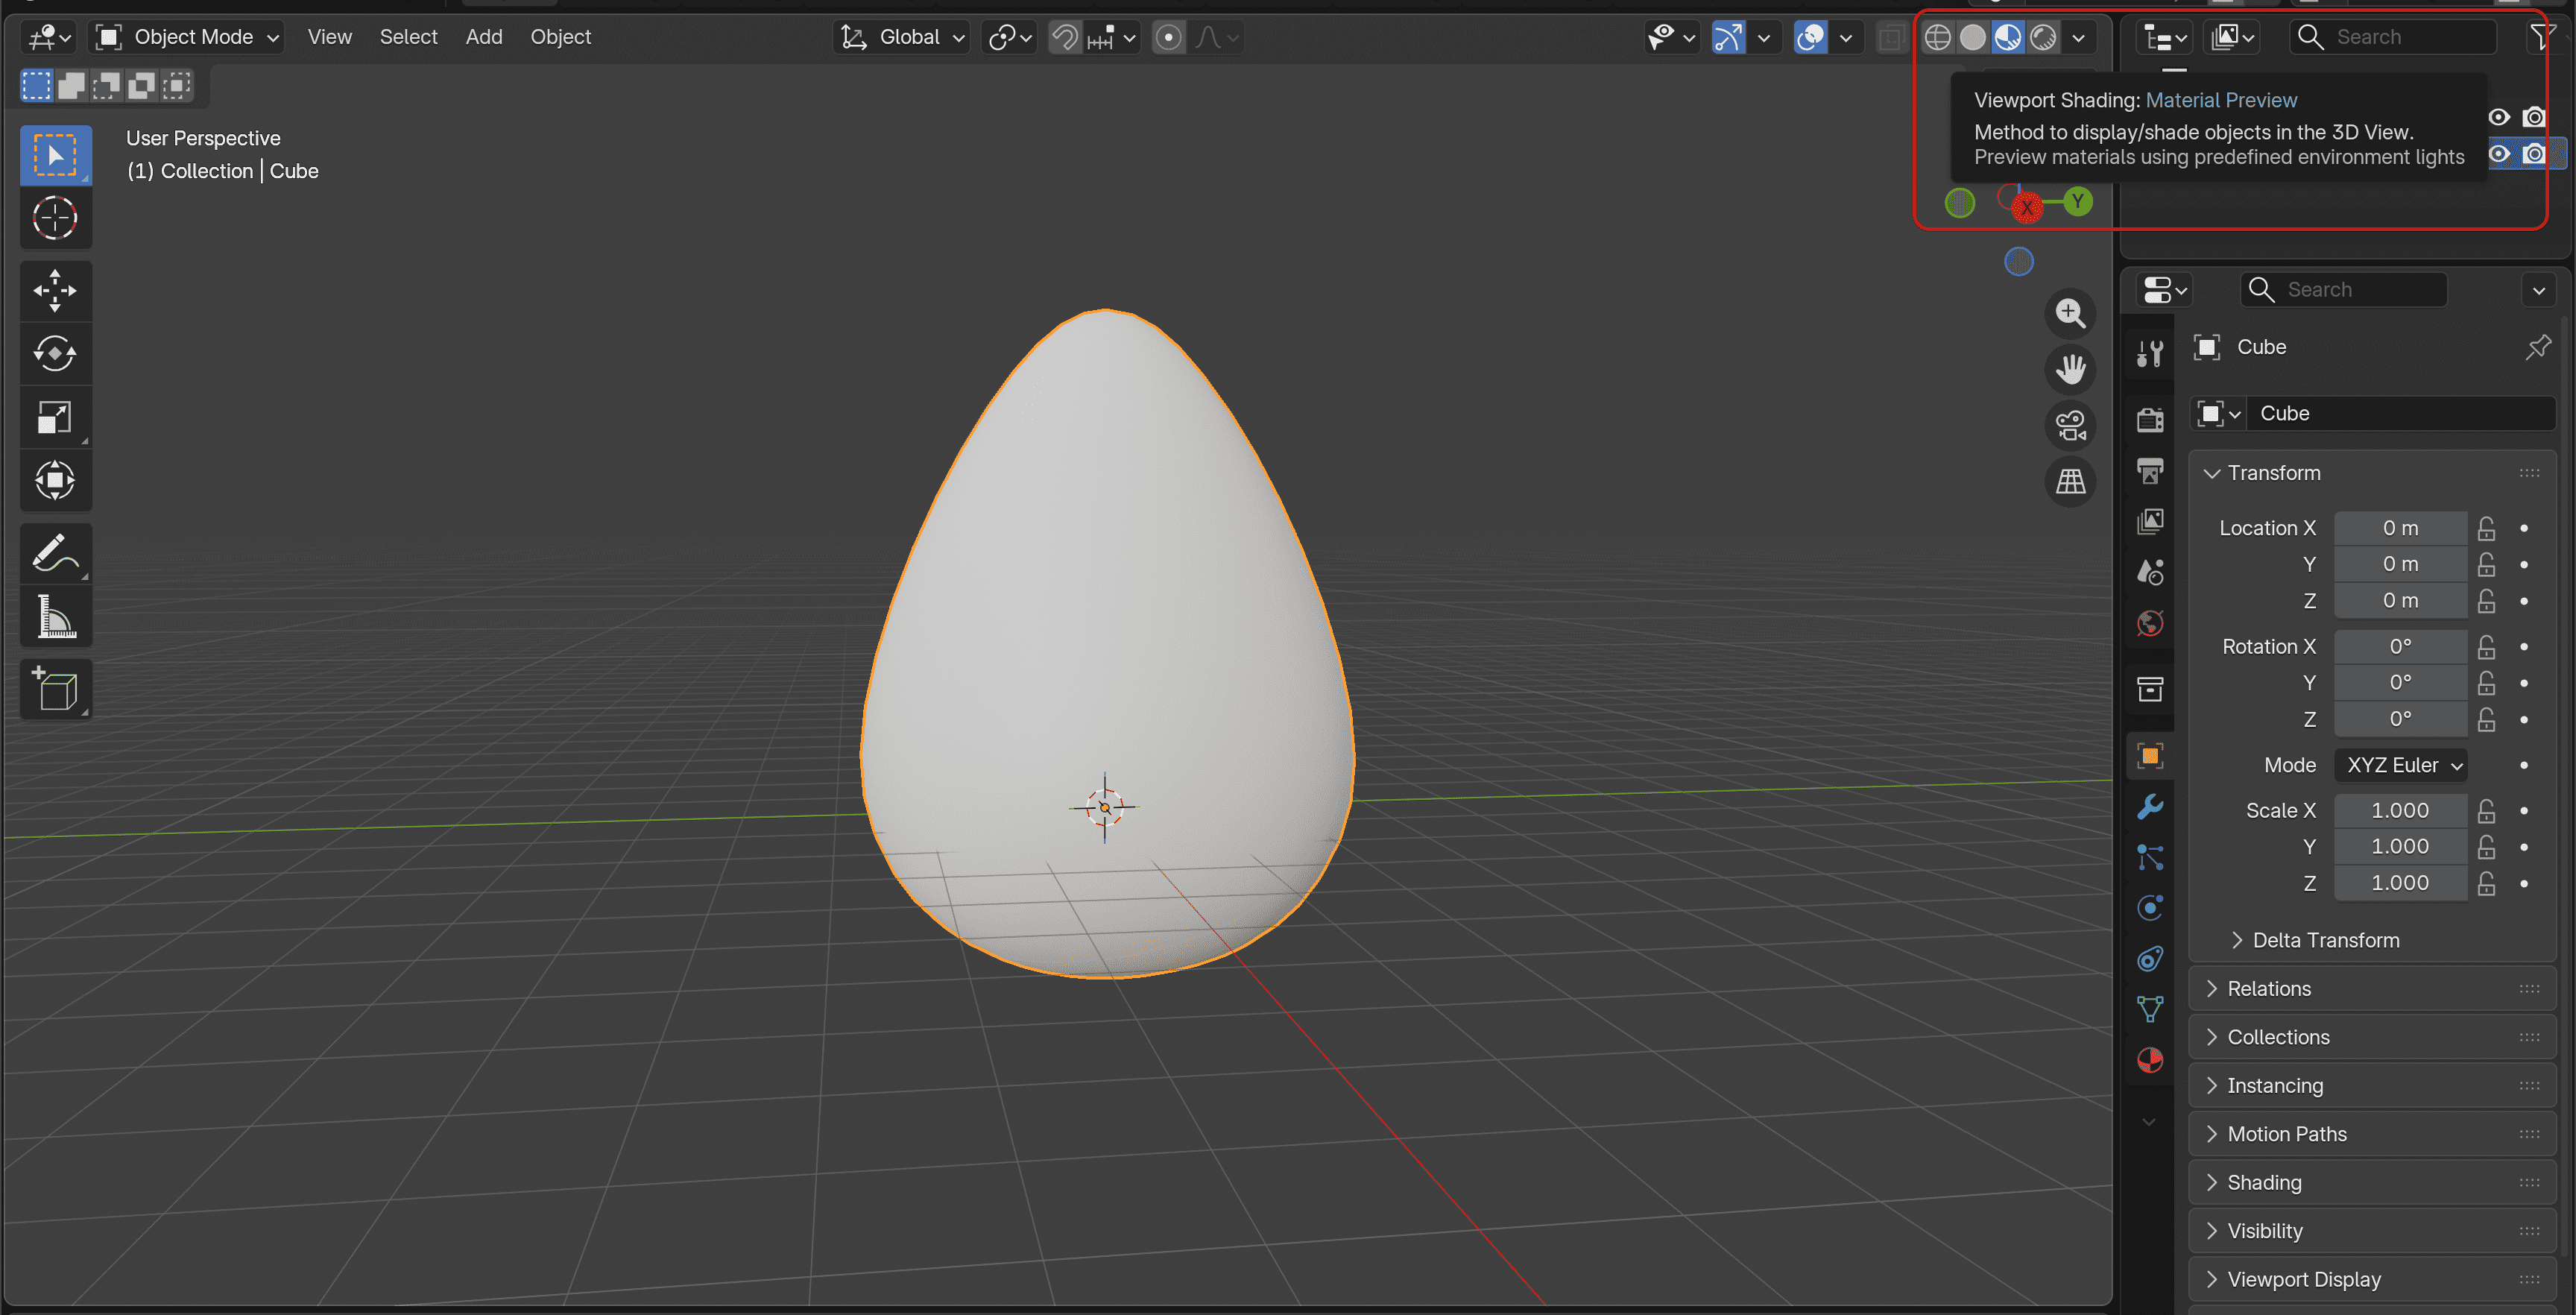The height and width of the screenshot is (1315, 2576).
Task: Expand the Instancing panel
Action: 2372,1086
